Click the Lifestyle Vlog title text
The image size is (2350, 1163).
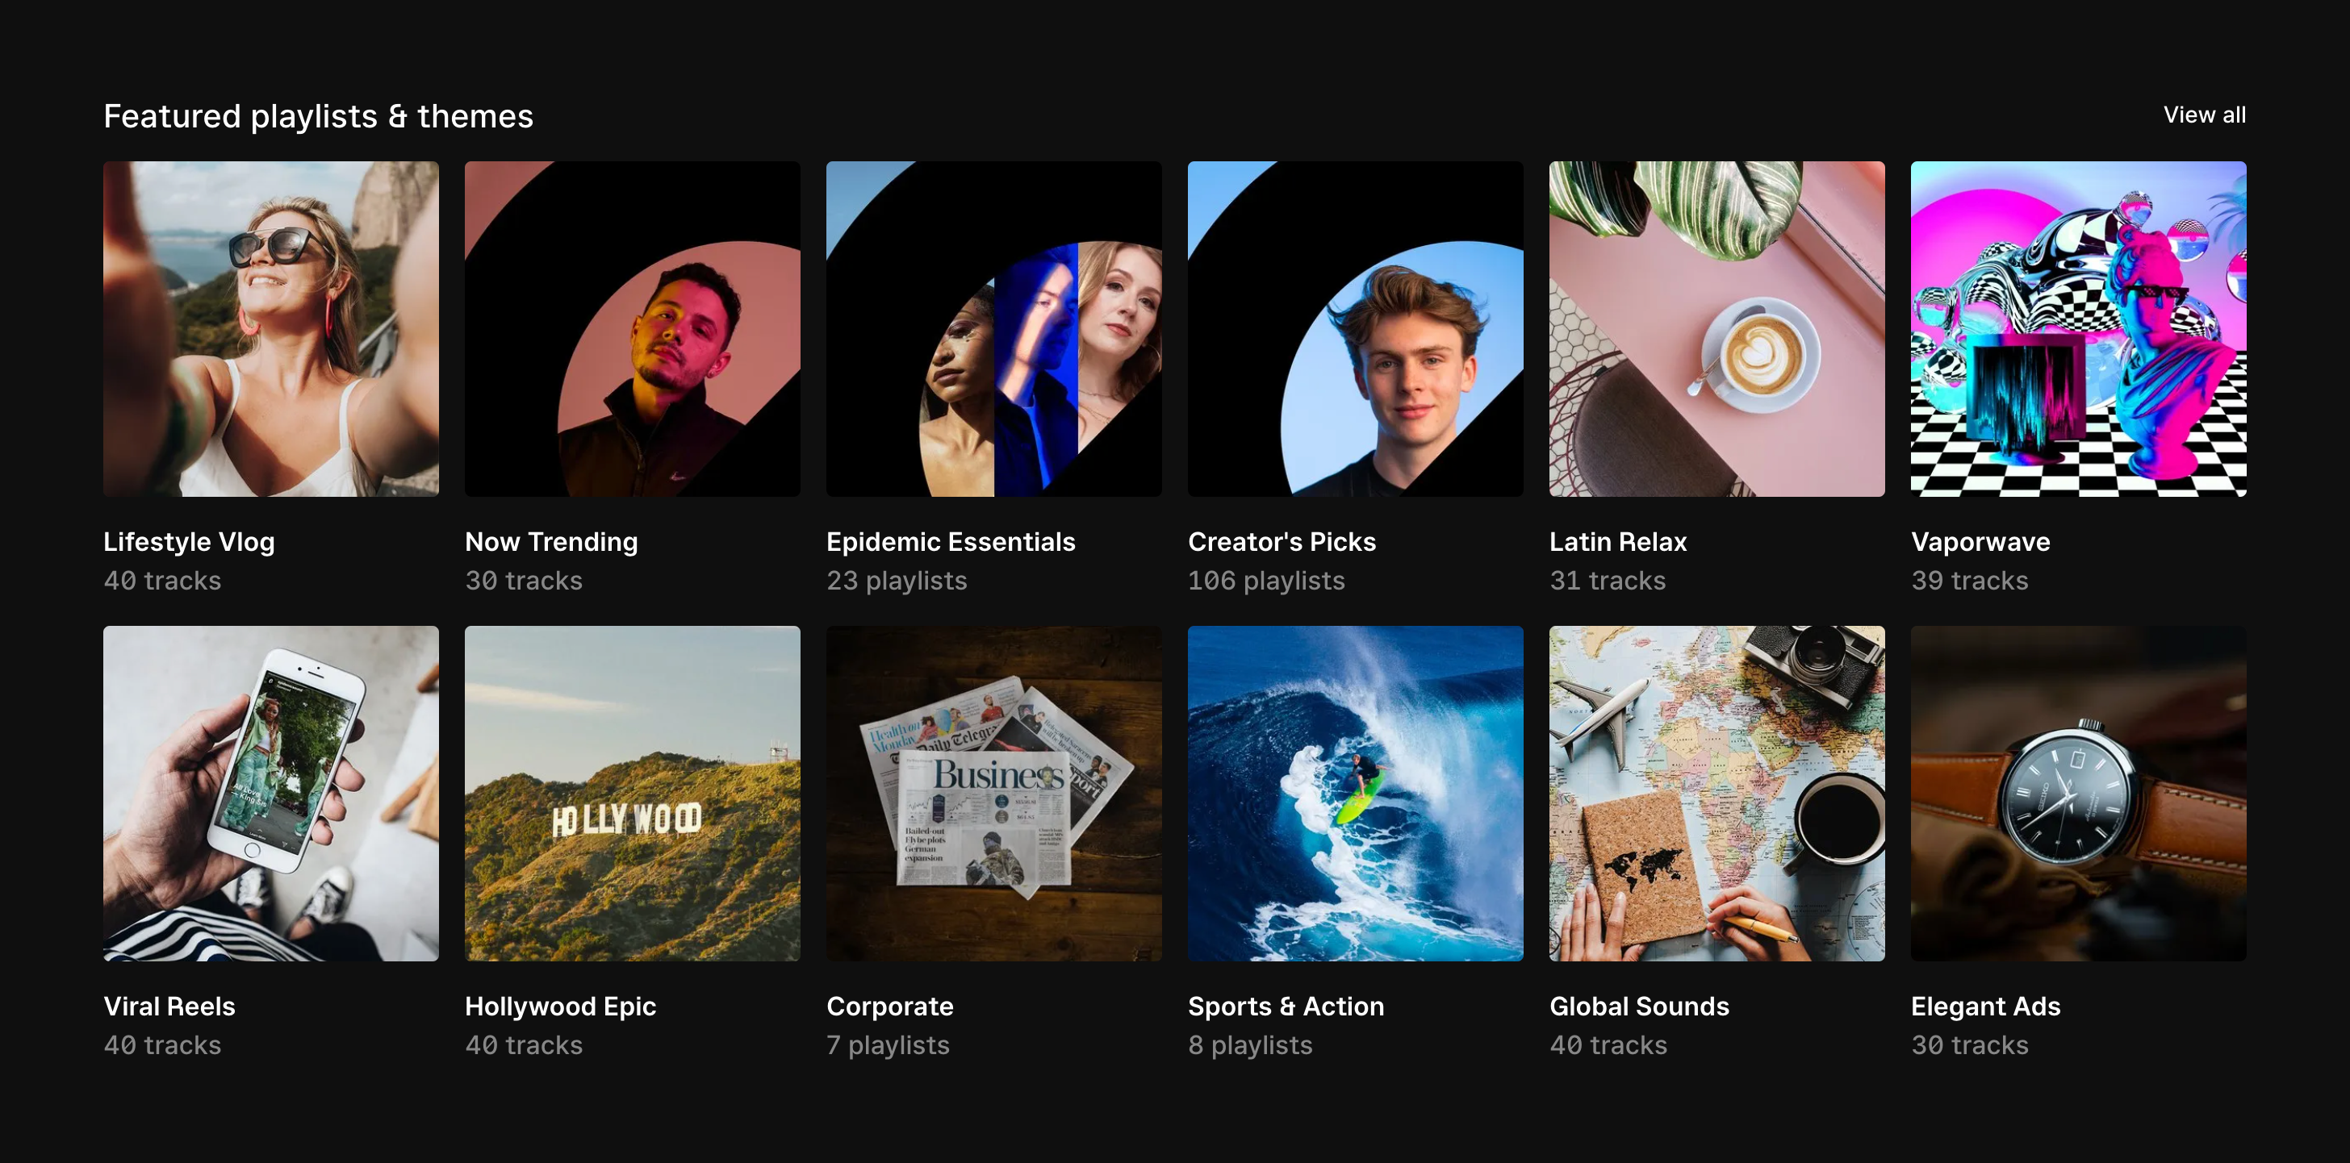[189, 541]
